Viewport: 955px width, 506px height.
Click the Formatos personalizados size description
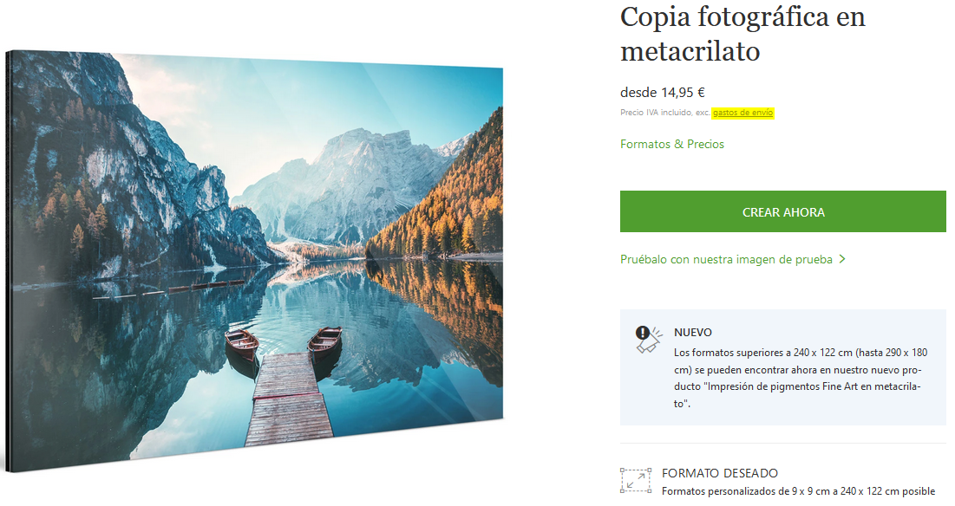(799, 491)
